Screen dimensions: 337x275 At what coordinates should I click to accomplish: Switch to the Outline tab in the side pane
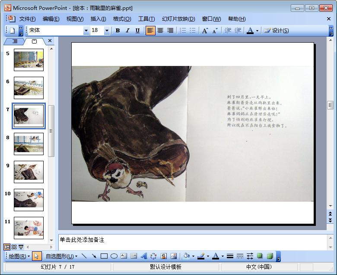[x=15, y=41]
